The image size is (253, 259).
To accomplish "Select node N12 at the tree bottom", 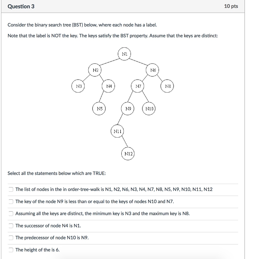I will click(128, 153).
